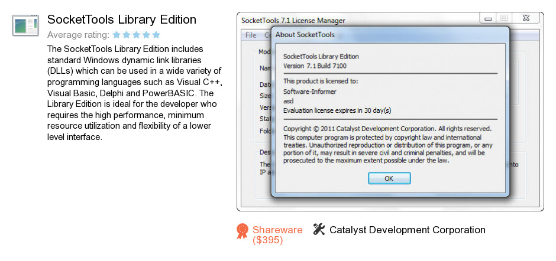Rate with the third star

coord(137,35)
